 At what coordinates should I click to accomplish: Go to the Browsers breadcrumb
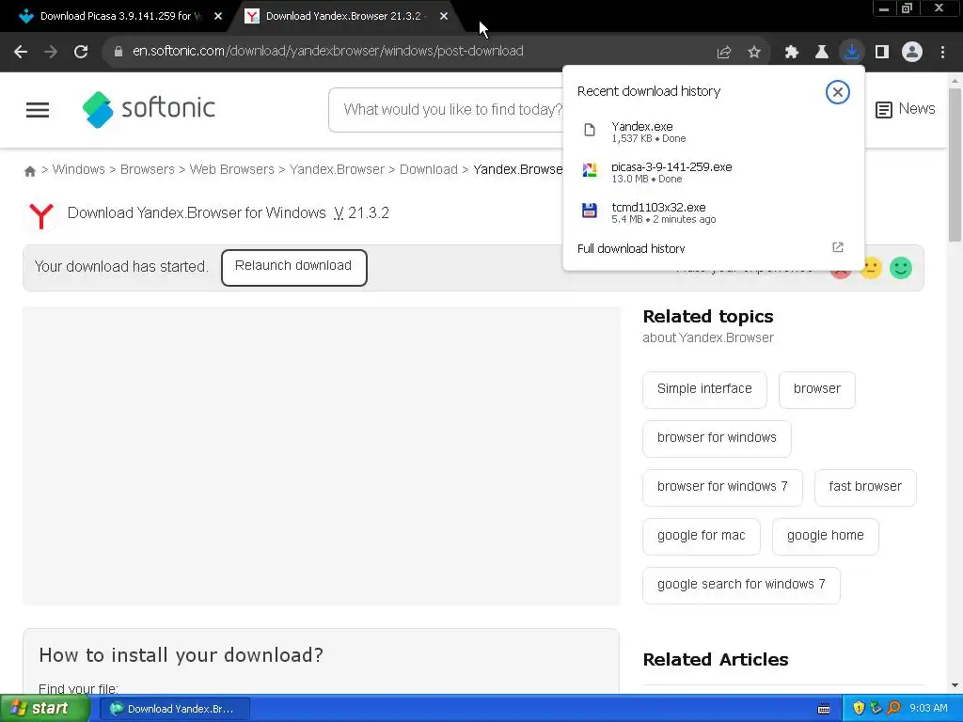148,169
